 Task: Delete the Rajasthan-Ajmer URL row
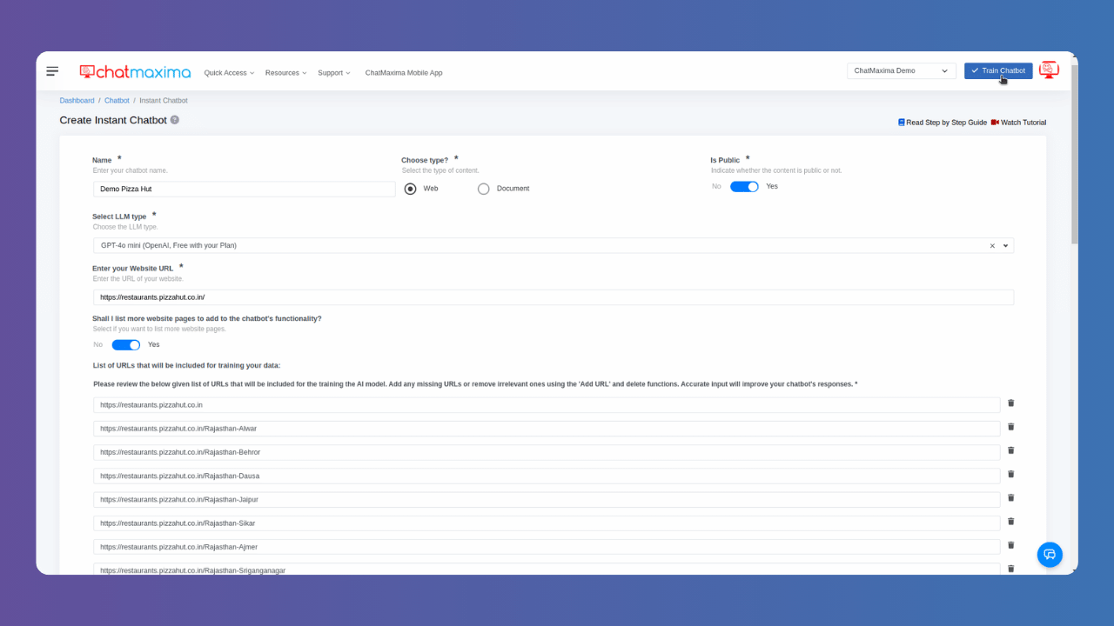pyautogui.click(x=1011, y=545)
